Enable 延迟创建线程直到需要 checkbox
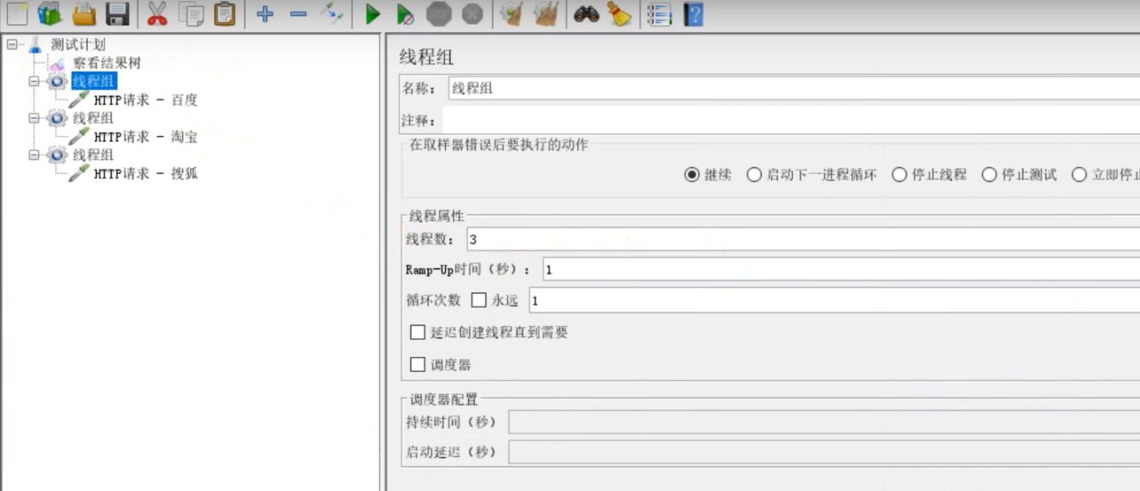Viewport: 1140px width, 491px height. click(x=418, y=332)
